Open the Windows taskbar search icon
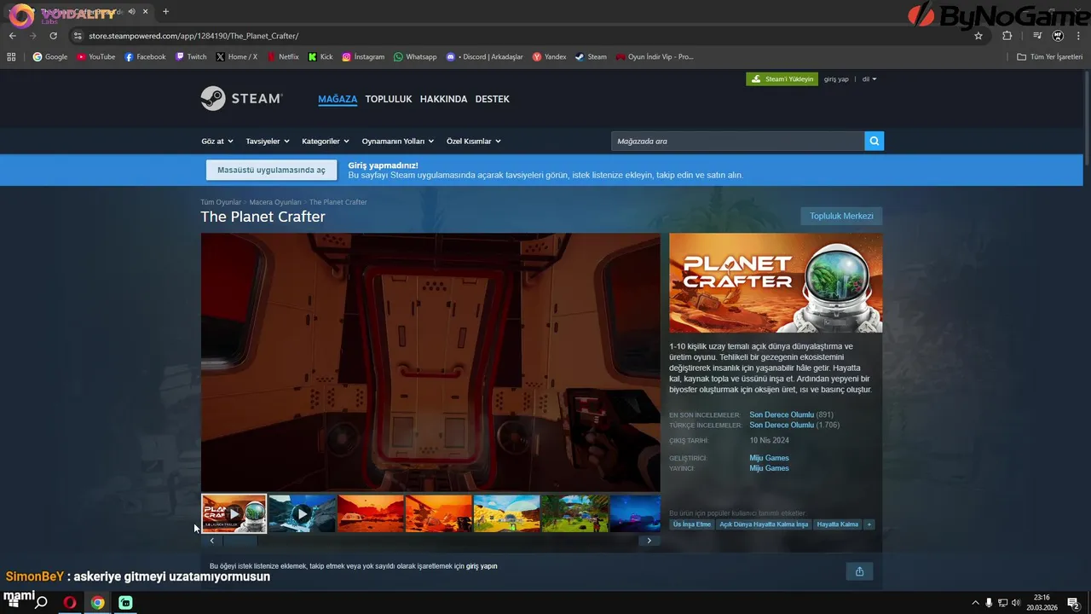 tap(40, 603)
